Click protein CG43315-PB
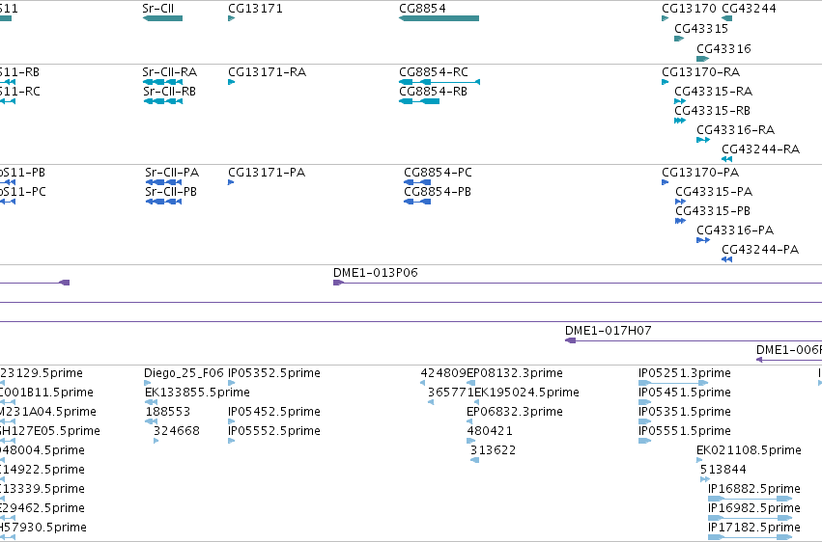Viewport: 822px width, 542px height. (713, 211)
